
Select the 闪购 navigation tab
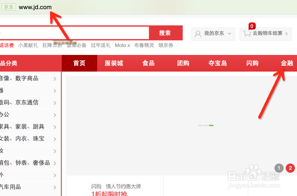(252, 63)
